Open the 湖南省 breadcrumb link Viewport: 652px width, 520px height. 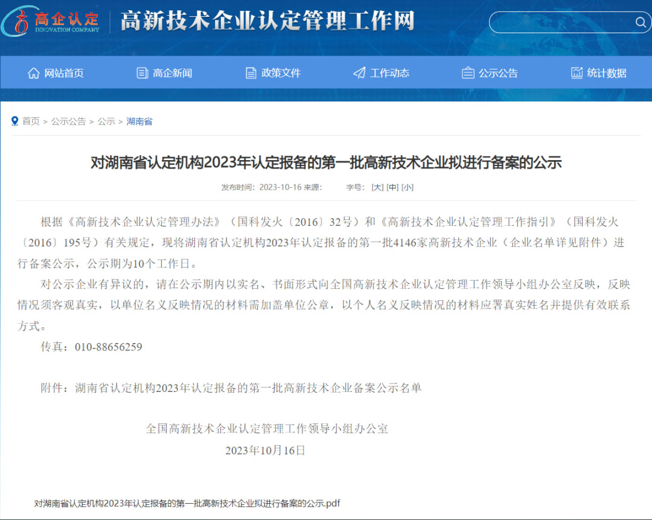coord(139,121)
